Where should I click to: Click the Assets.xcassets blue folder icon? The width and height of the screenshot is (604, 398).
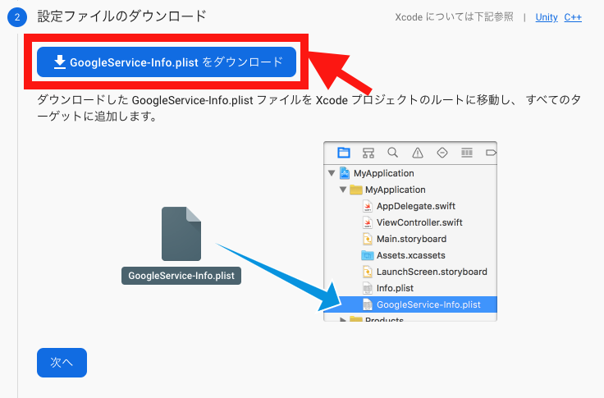(x=368, y=255)
